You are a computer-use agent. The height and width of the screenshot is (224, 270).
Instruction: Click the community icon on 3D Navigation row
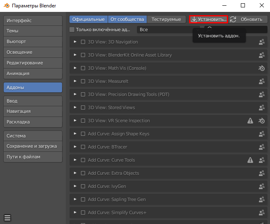(x=261, y=42)
